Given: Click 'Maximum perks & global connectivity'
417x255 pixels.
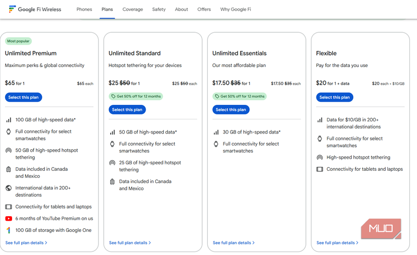Looking at the screenshot, I should tap(44, 66).
